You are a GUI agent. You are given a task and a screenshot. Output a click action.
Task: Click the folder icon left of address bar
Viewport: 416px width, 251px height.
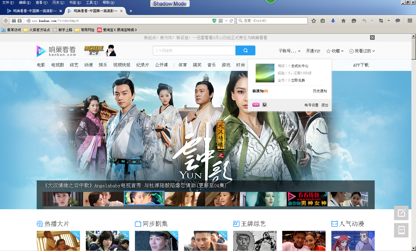coord(14,21)
